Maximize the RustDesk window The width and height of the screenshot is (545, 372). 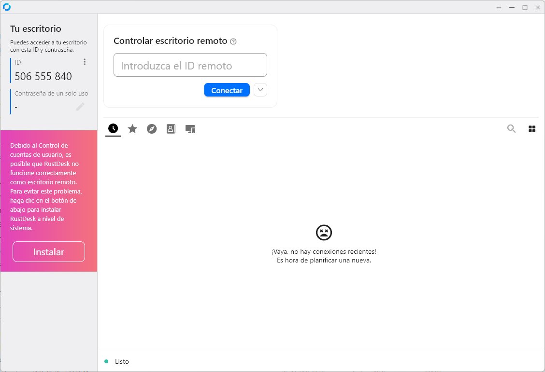525,7
